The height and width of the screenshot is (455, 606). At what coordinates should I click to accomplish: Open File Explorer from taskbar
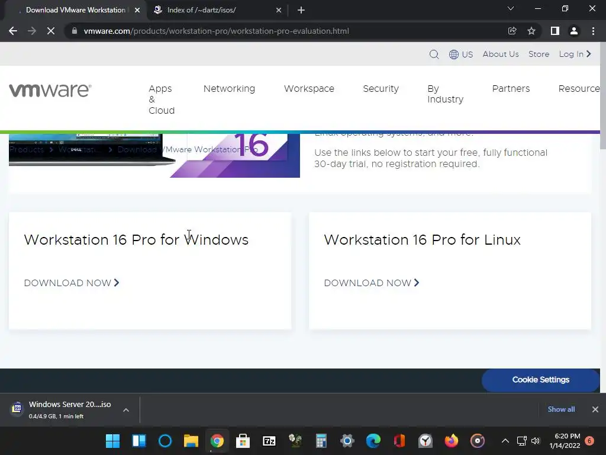(x=191, y=441)
